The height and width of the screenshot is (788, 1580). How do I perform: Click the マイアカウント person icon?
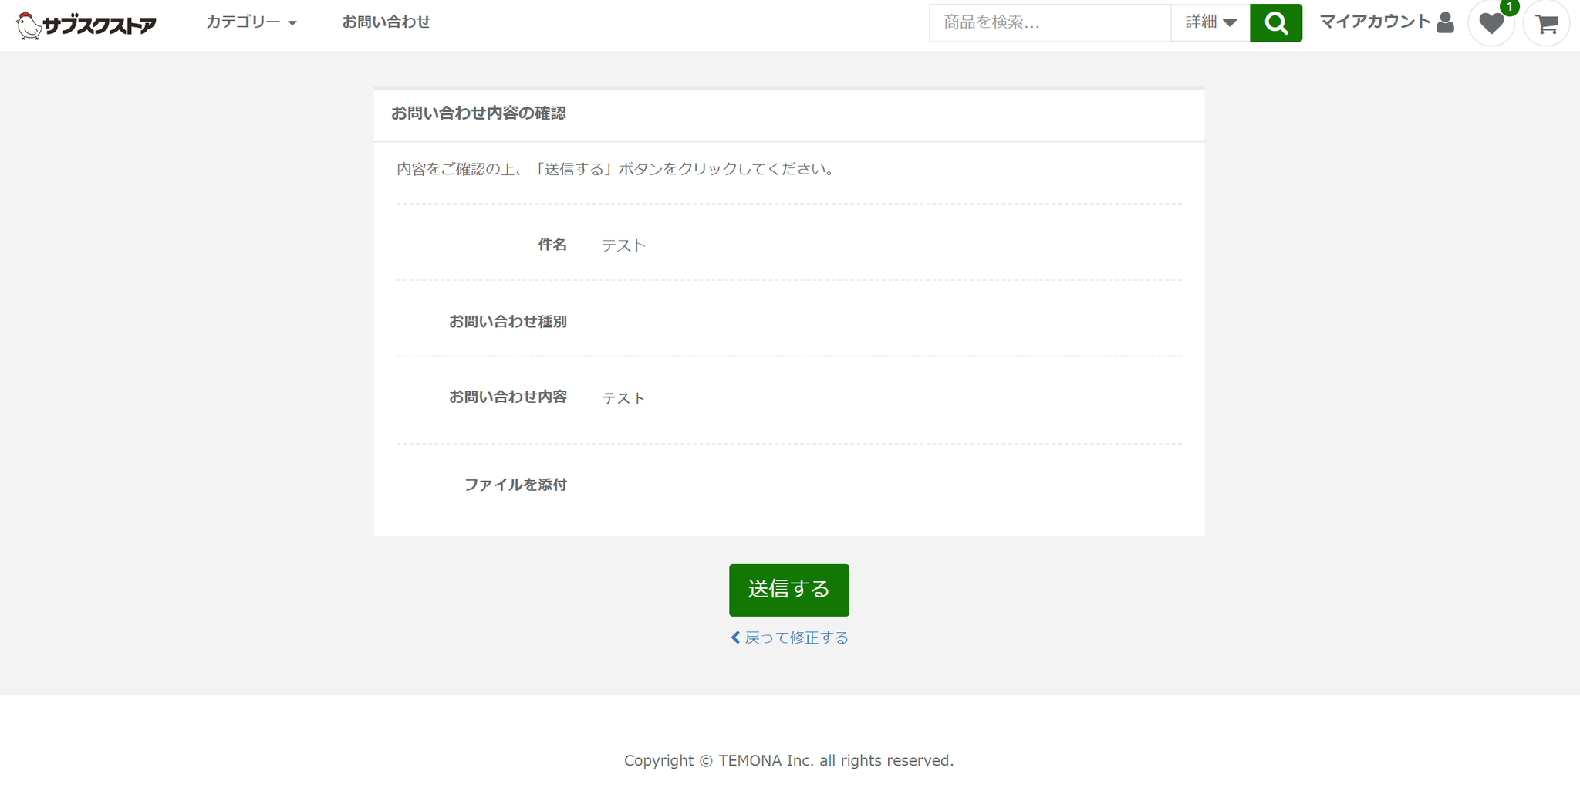[1446, 22]
